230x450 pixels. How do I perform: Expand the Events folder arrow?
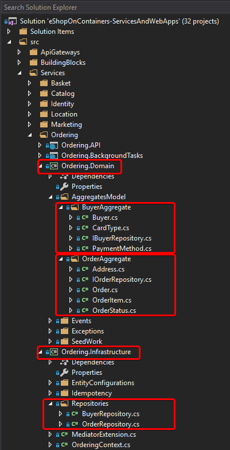[x=50, y=321]
